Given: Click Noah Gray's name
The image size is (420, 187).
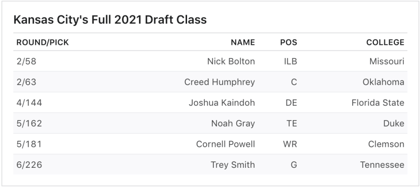Looking at the screenshot, I should 233,123.
